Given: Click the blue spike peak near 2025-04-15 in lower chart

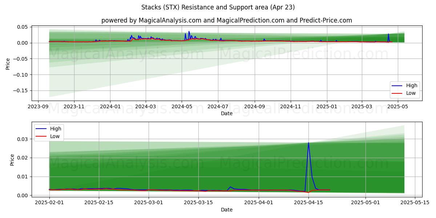Looking at the screenshot, I should pos(308,143).
